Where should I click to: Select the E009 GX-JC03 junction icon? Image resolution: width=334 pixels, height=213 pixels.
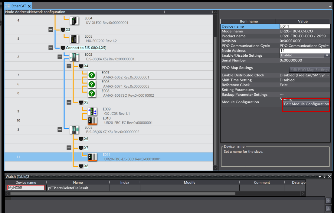pos(92,111)
